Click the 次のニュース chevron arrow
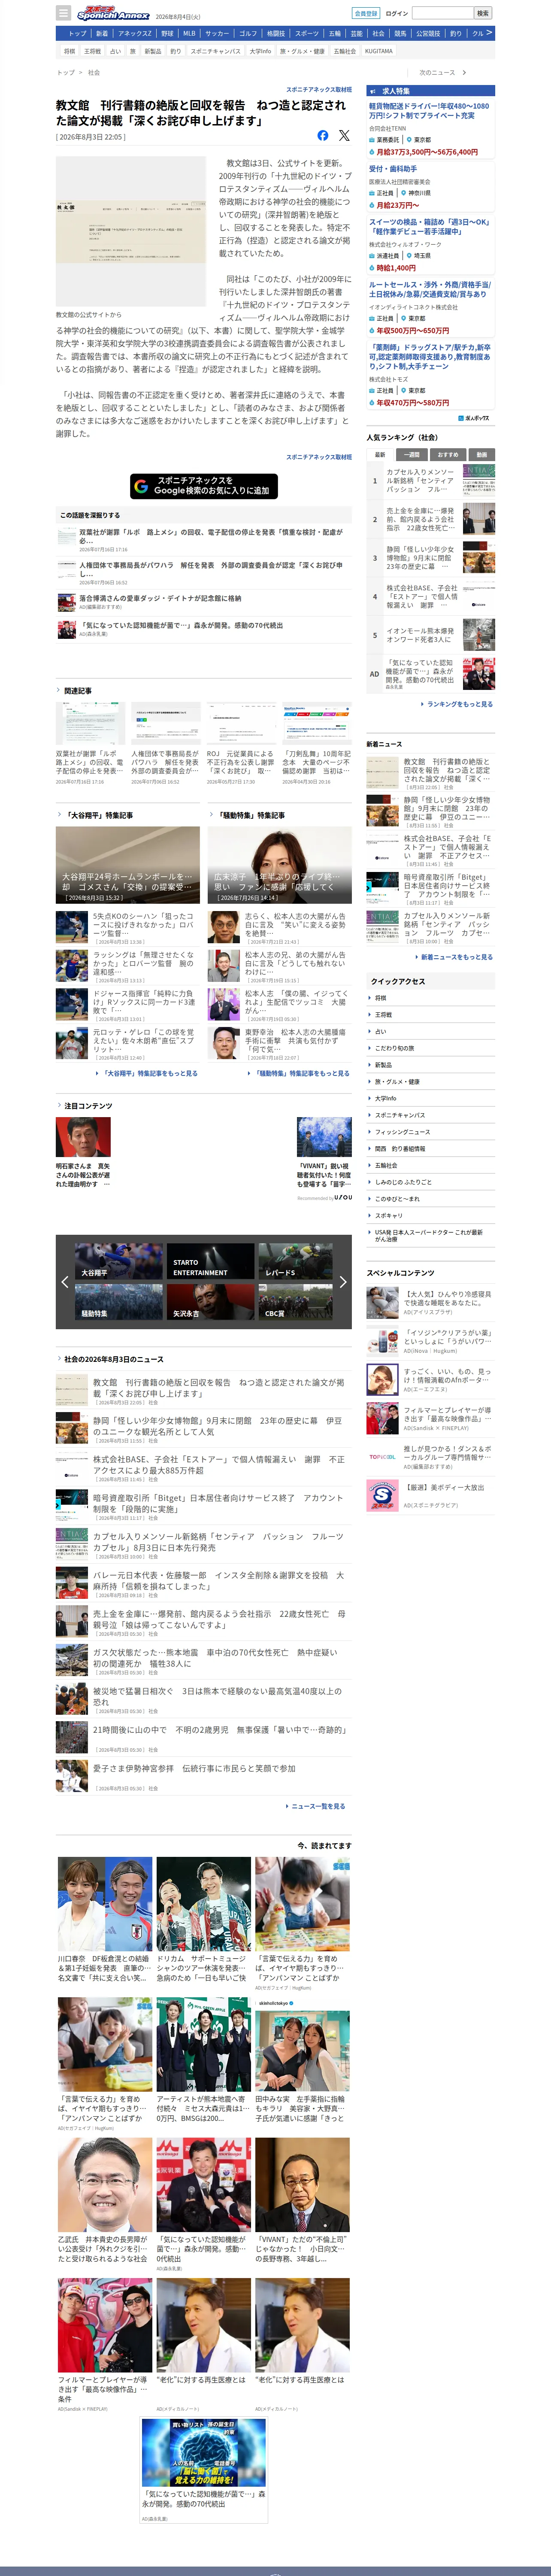The height and width of the screenshot is (2576, 551). (x=465, y=73)
